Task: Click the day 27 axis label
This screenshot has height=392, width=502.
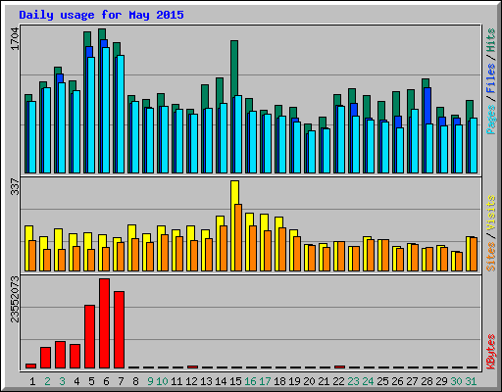Action: [412, 381]
